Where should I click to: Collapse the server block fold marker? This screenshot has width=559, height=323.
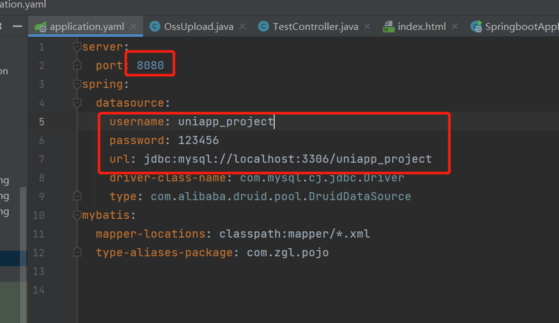coord(77,47)
